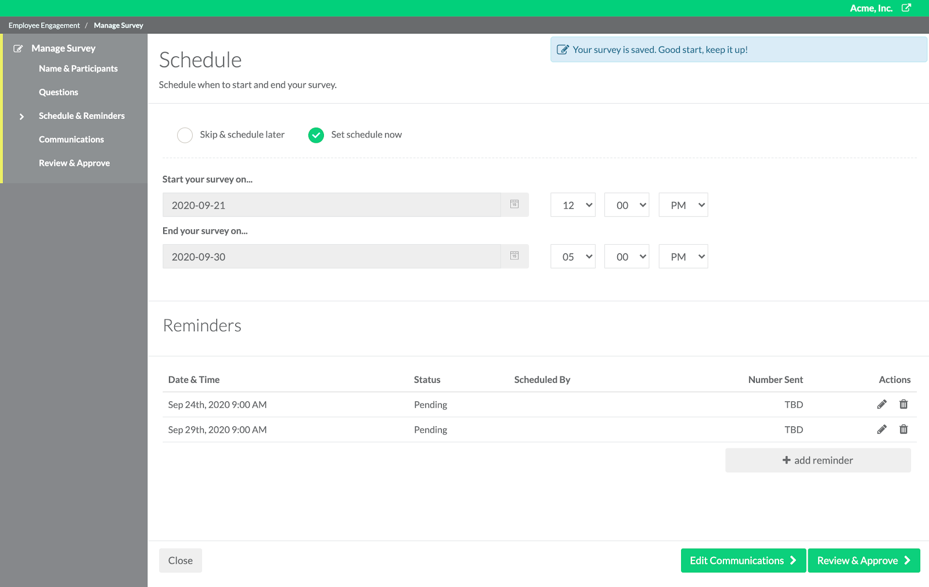This screenshot has height=587, width=929.
Task: Open the start minute dropdown showing 00
Action: tap(626, 205)
